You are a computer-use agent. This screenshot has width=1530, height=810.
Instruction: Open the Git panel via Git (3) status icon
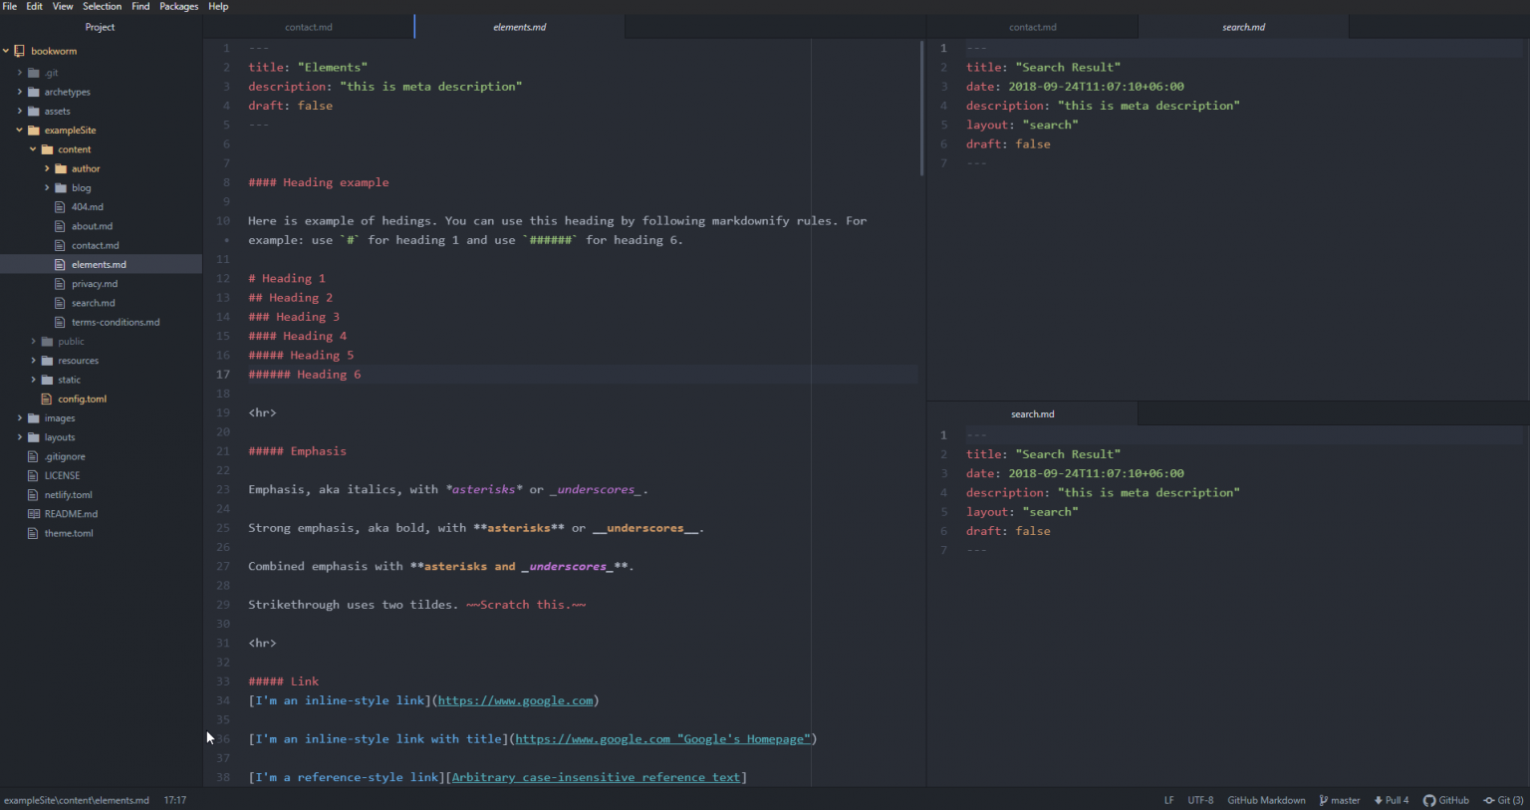(x=1503, y=800)
